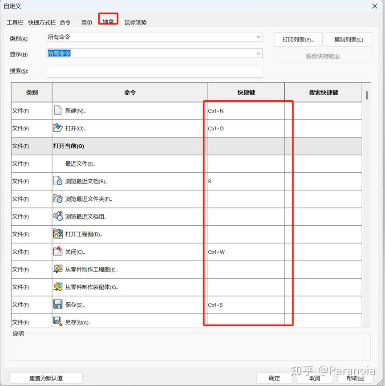Click the 重置为默认值 reset defaults button
Viewport: 385px width, 386px height.
(x=46, y=377)
